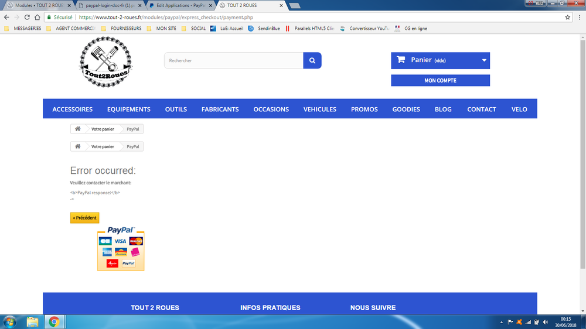
Task: Click the volume speaker tray icon
Action: (x=545, y=322)
